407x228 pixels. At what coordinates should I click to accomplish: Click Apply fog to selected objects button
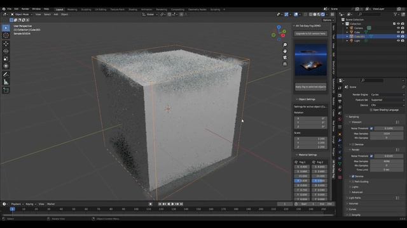coord(310,87)
